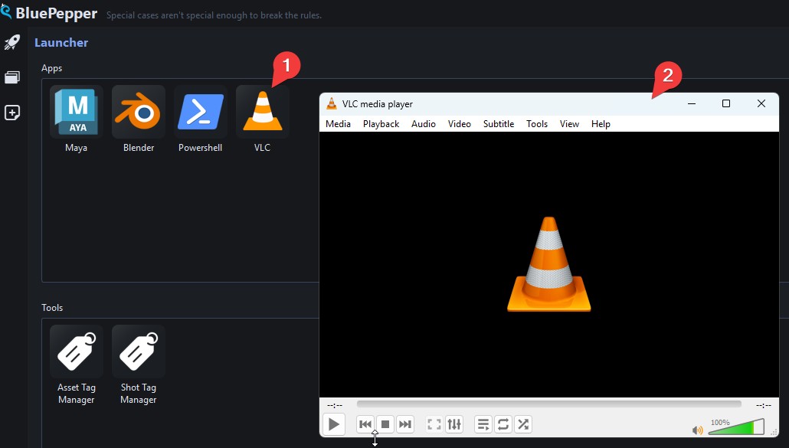This screenshot has width=789, height=448.
Task: Close VLC media player window
Action: coord(761,103)
